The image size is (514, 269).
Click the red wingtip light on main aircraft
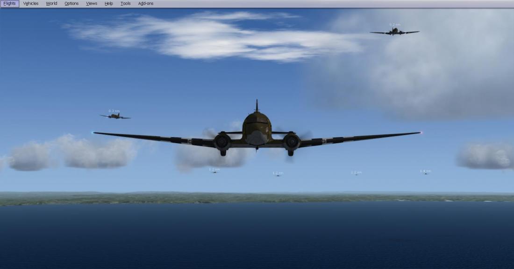coord(421,132)
